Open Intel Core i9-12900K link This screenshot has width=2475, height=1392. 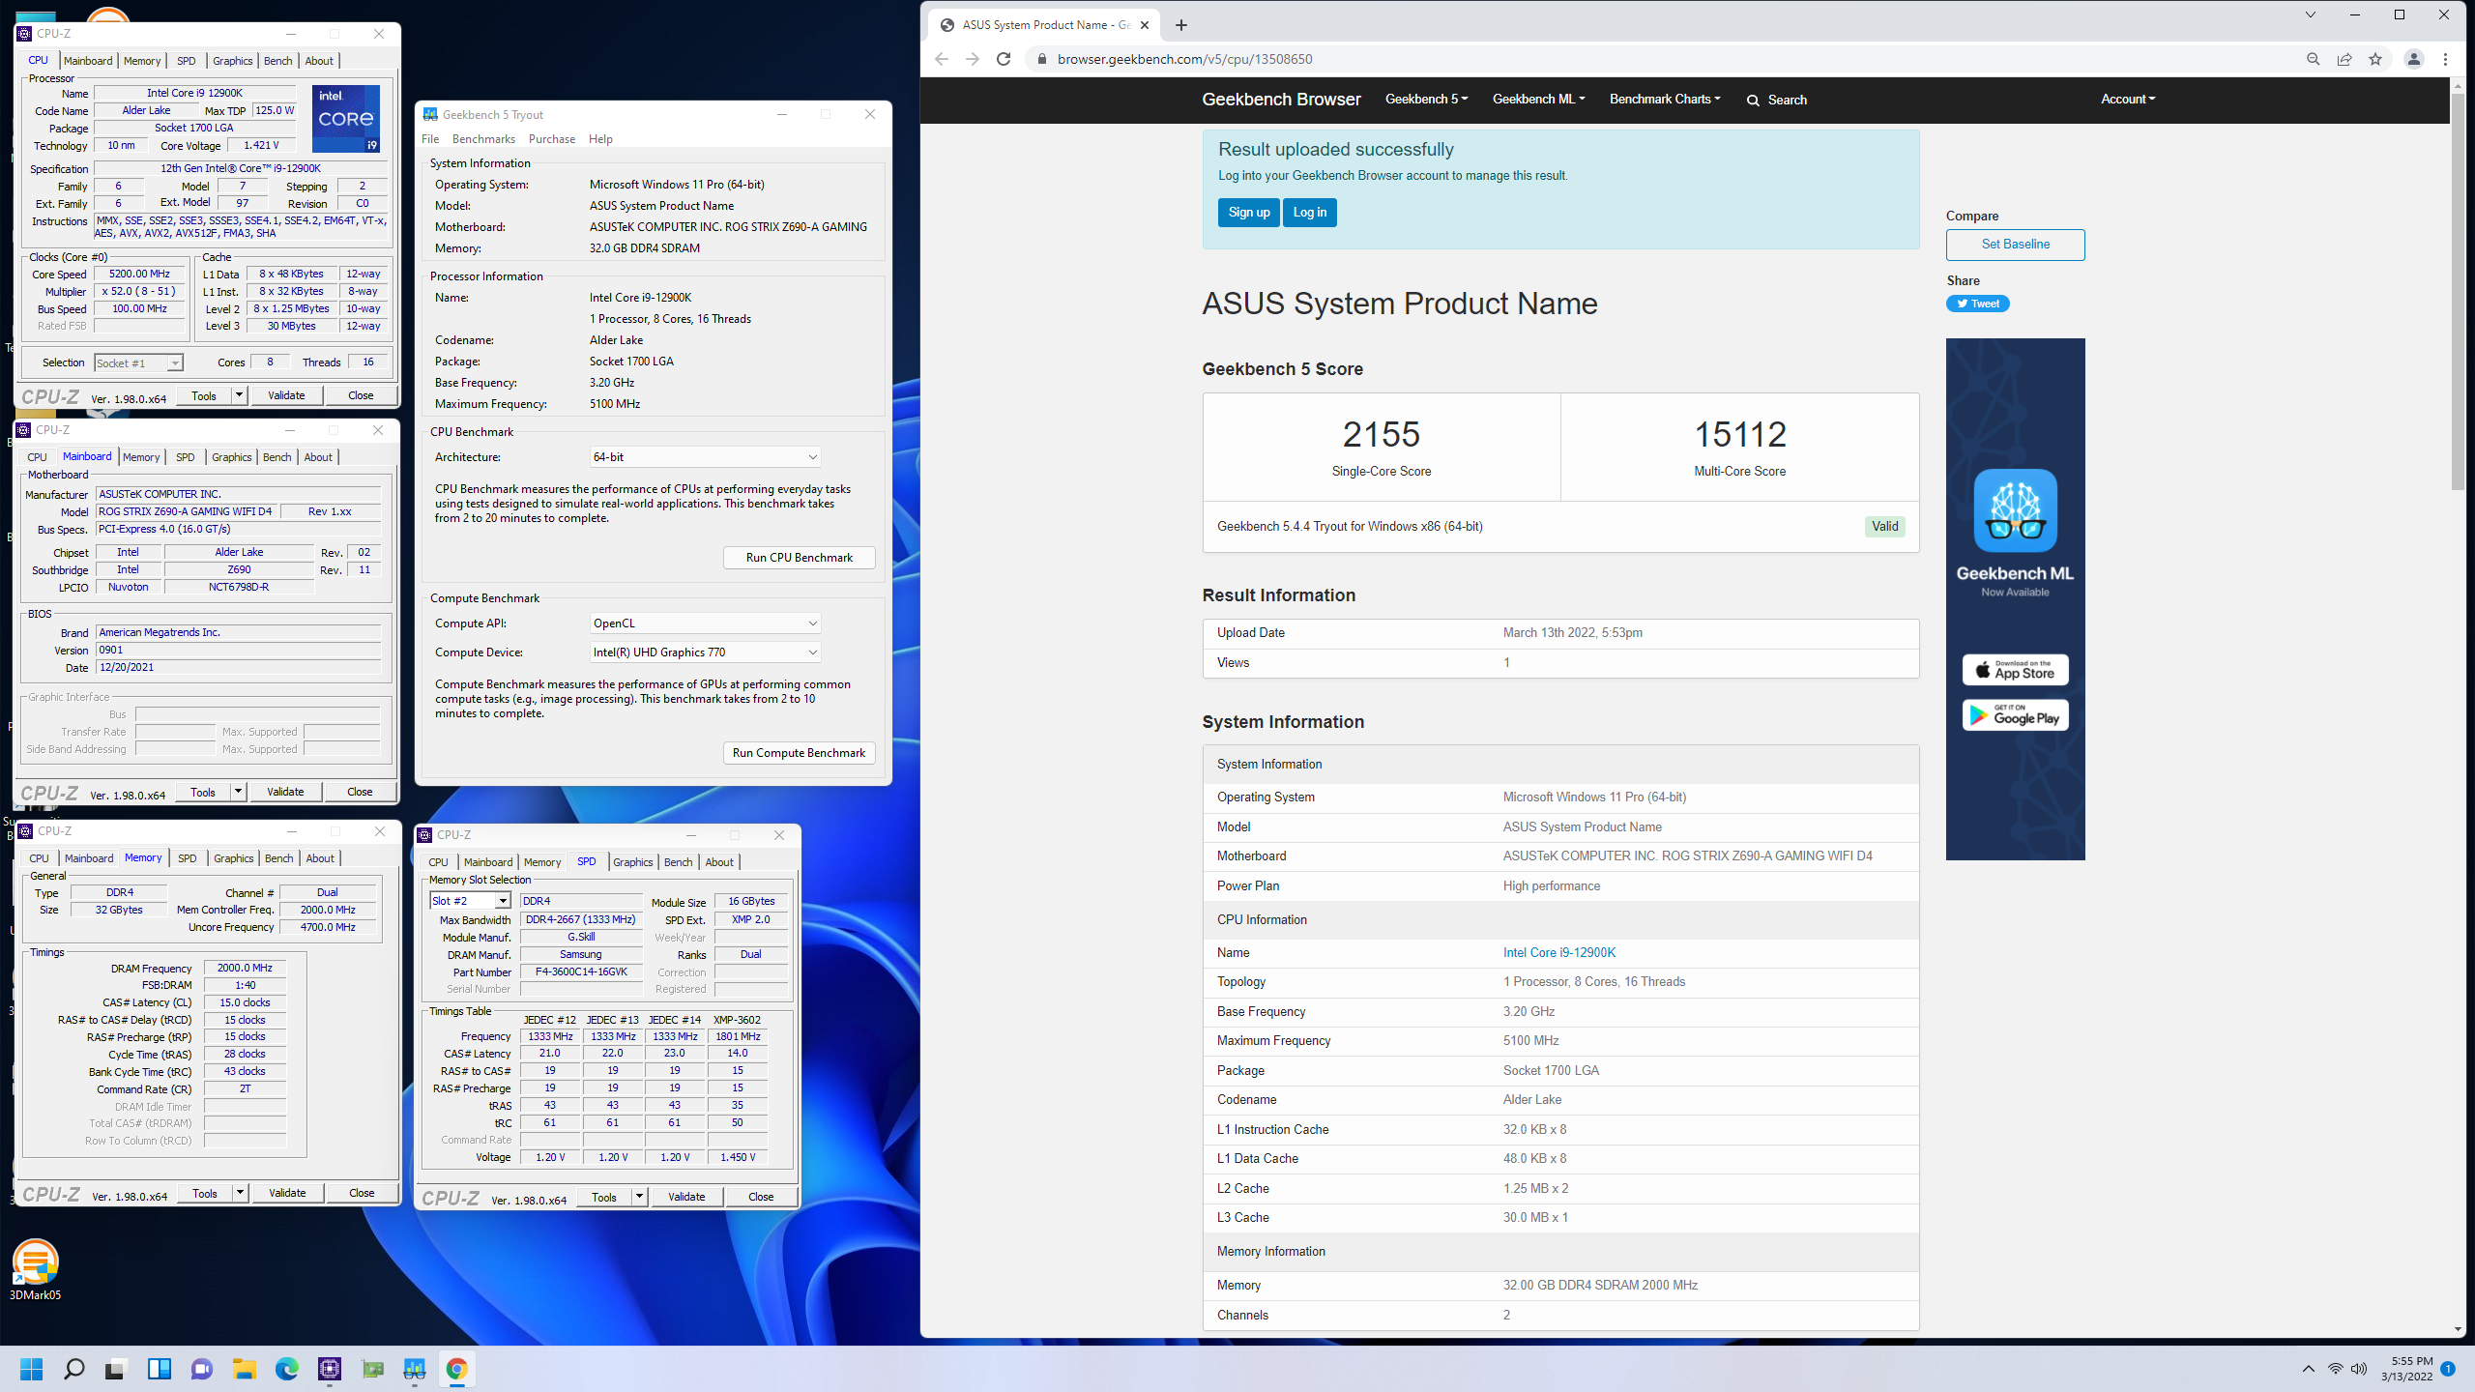1558,952
